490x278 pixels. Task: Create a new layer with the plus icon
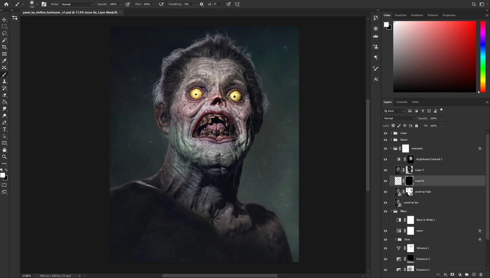tap(474, 274)
